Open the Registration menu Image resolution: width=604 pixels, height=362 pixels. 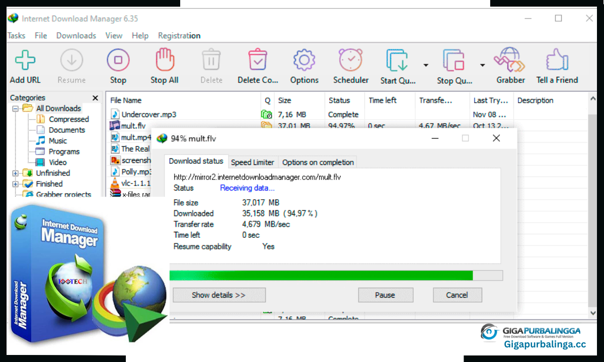(x=179, y=36)
